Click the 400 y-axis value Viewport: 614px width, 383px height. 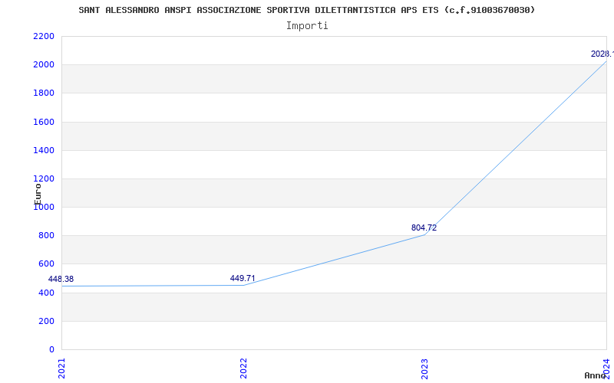(47, 293)
